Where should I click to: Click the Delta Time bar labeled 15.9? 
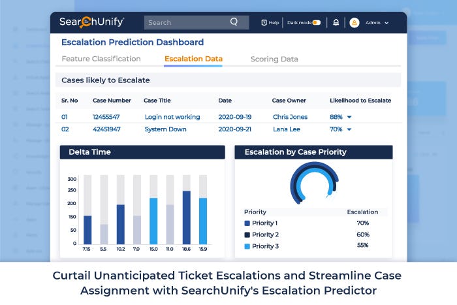pyautogui.click(x=203, y=221)
